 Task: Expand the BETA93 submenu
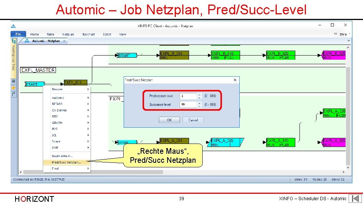pos(67,104)
